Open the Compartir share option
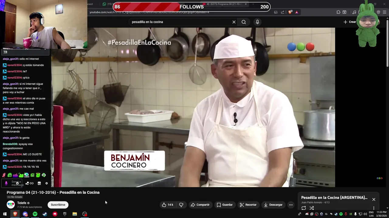Viewport: 389px width, 218px height. pyautogui.click(x=200, y=205)
